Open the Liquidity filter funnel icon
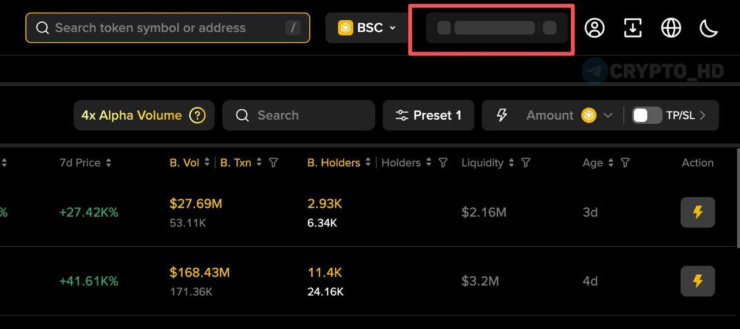 point(526,162)
